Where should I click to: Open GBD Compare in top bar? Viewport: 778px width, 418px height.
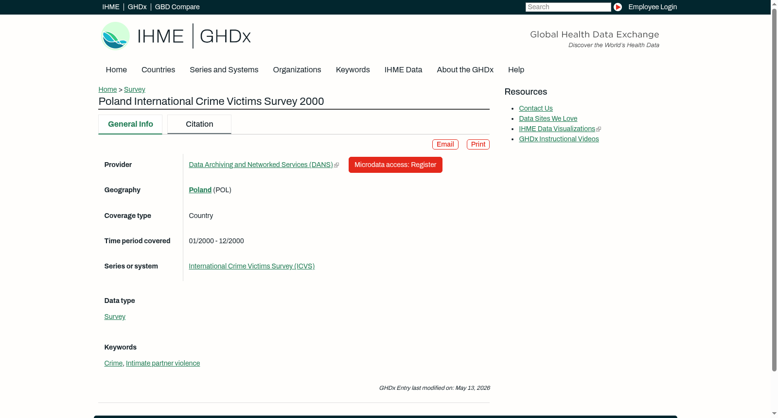pyautogui.click(x=177, y=7)
